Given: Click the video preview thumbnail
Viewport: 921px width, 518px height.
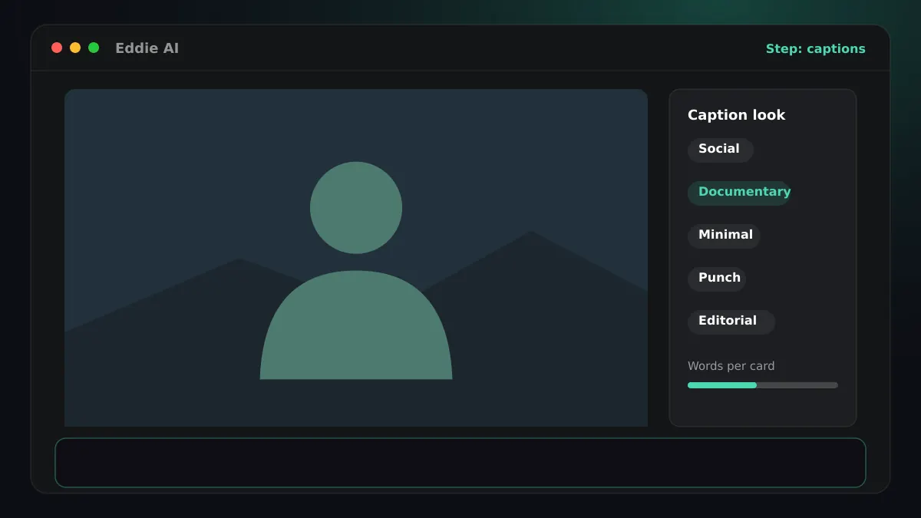Looking at the screenshot, I should pyautogui.click(x=356, y=258).
